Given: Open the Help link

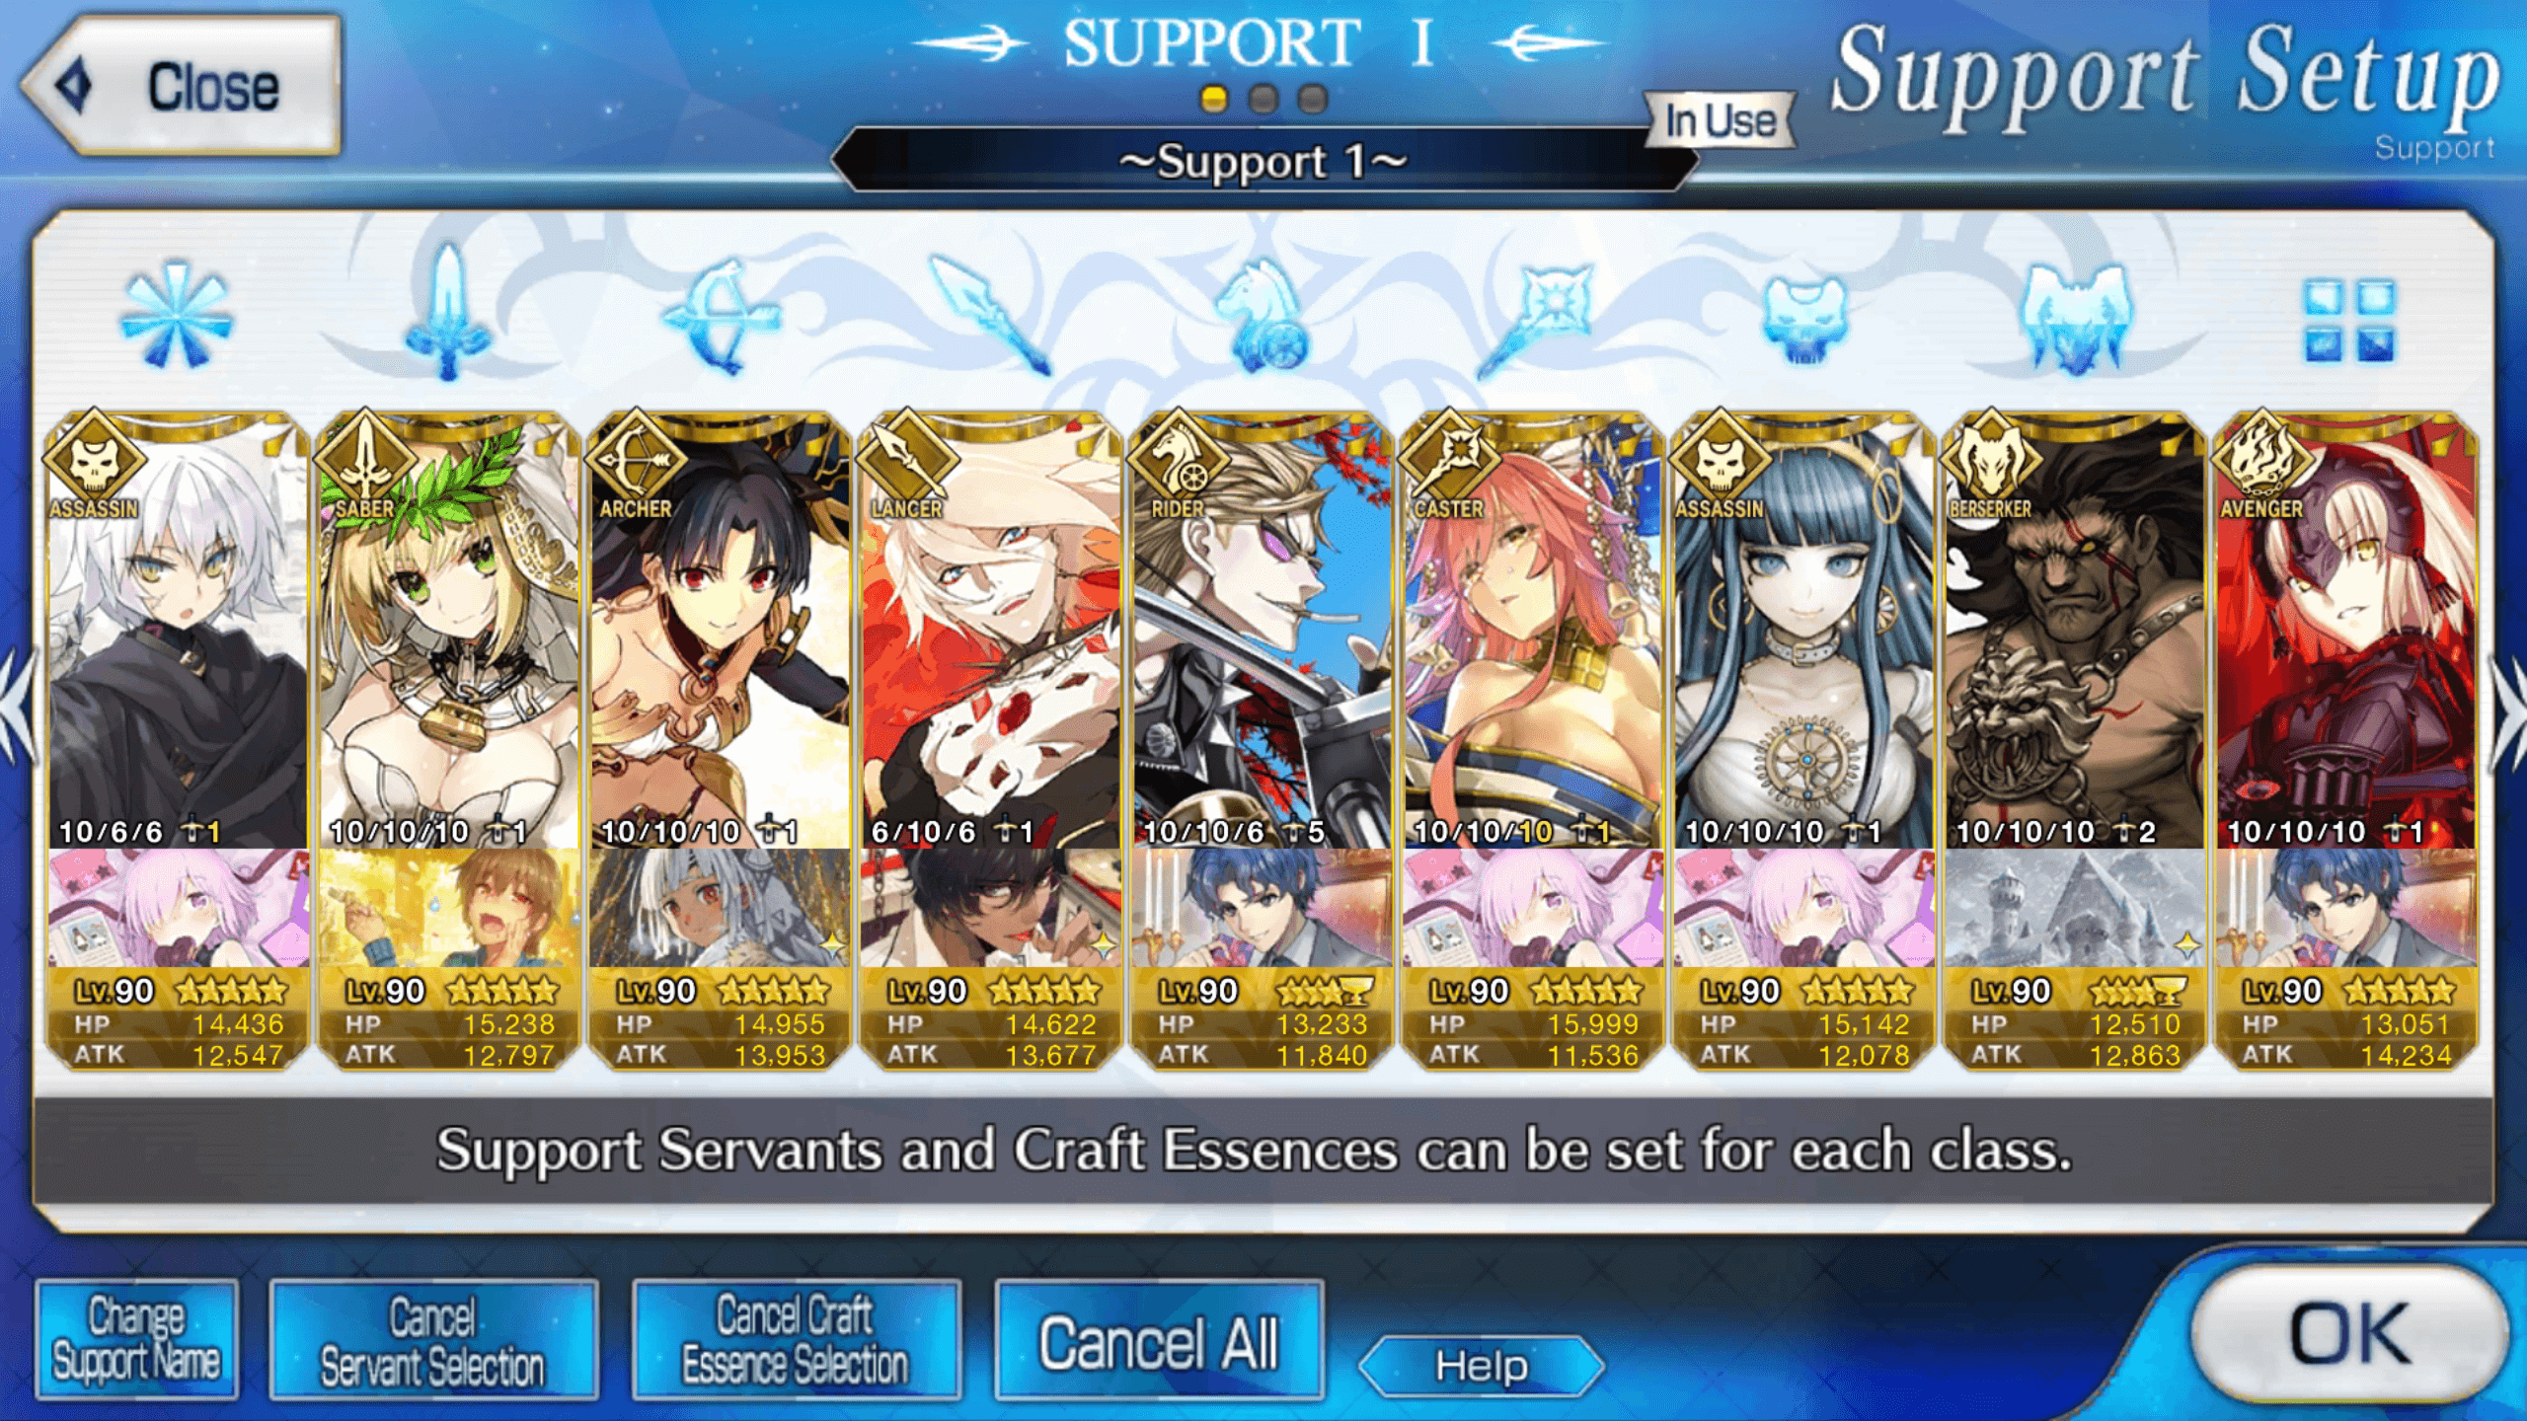Looking at the screenshot, I should [x=1482, y=1366].
